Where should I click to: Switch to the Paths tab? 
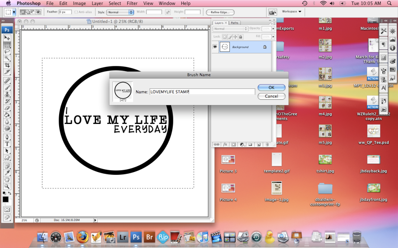[x=234, y=23]
